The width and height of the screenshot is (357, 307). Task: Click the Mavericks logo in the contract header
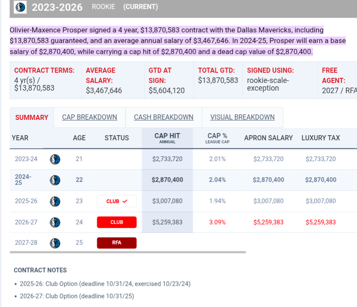coord(20,7)
